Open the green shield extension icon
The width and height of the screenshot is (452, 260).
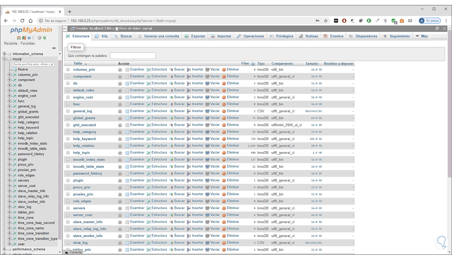(x=394, y=21)
